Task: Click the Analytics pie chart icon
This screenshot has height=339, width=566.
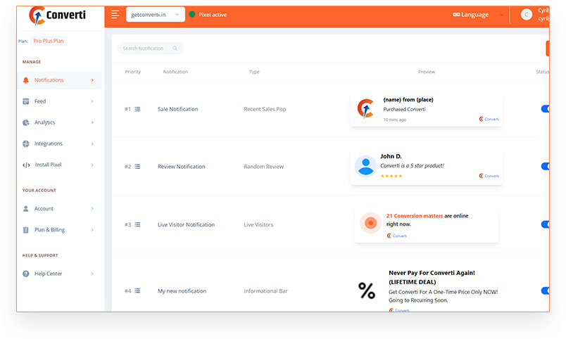Action: 25,122
